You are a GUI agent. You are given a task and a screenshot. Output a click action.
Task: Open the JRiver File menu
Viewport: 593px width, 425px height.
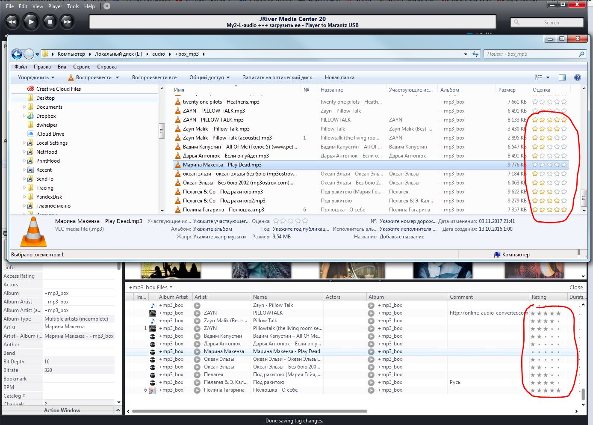click(10, 6)
